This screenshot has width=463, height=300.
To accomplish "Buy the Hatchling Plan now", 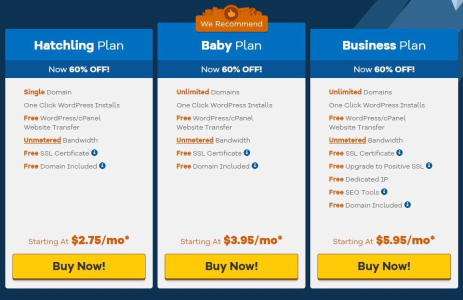I will click(79, 266).
